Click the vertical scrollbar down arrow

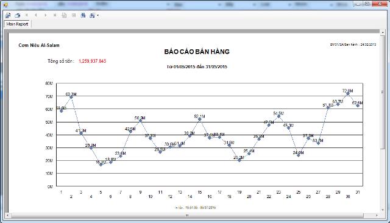[383, 210]
